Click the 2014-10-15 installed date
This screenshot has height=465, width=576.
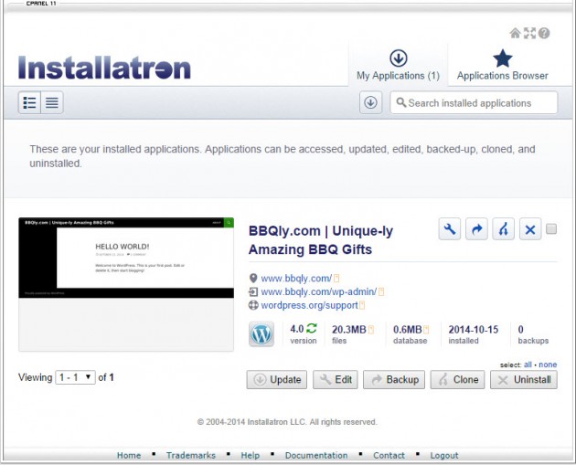click(x=474, y=330)
